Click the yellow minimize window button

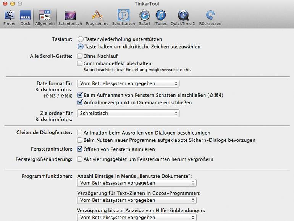(x=12, y=3)
